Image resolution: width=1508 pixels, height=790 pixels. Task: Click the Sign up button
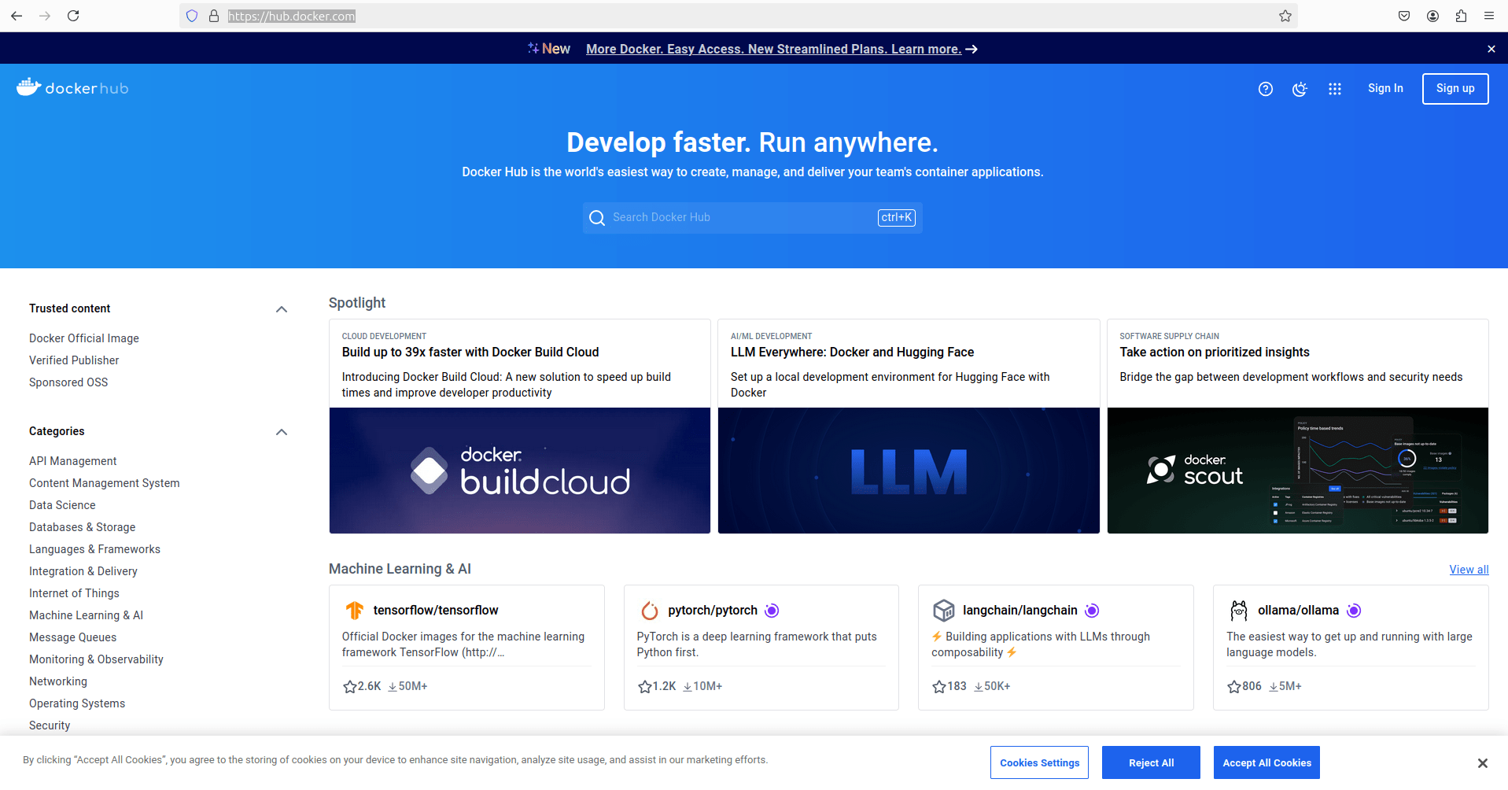pos(1455,89)
